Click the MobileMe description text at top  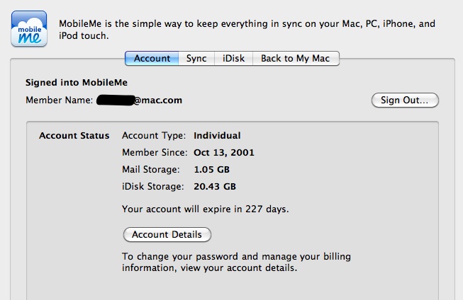[x=247, y=30]
